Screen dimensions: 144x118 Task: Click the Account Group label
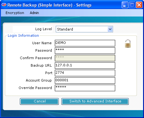pyautogui.click(x=39, y=80)
